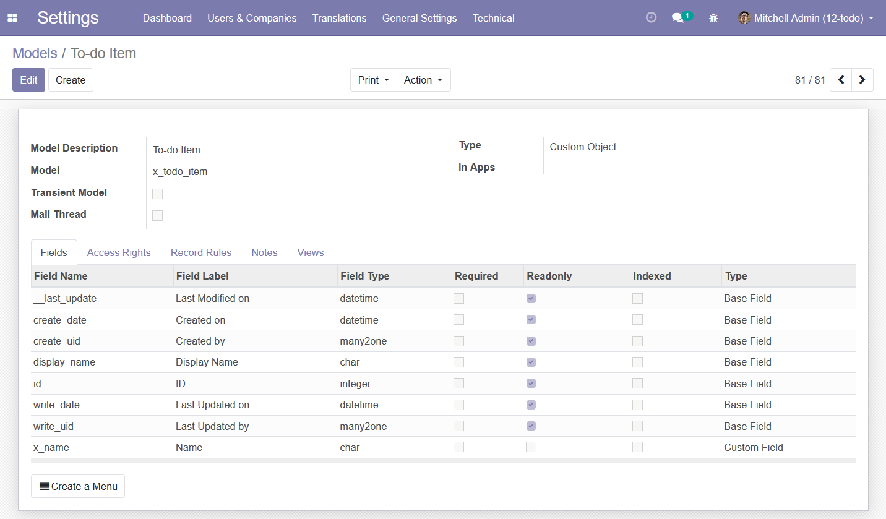Click the 'Custom Object' type value
The image size is (886, 519).
583,147
